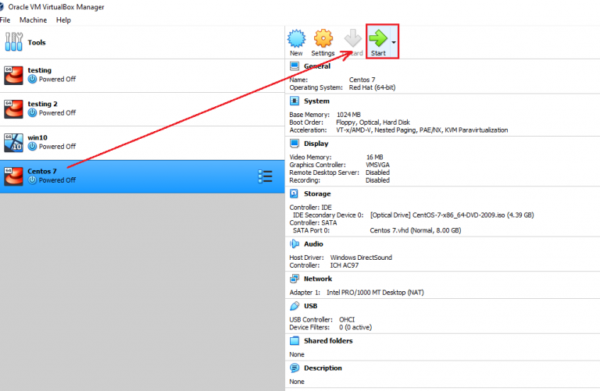Click the Oracle VM VirtualBox Manager title text
The image size is (600, 391).
(x=56, y=7)
